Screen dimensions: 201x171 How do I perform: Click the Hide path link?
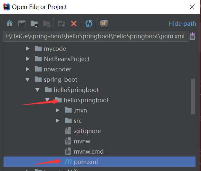[x=182, y=23]
